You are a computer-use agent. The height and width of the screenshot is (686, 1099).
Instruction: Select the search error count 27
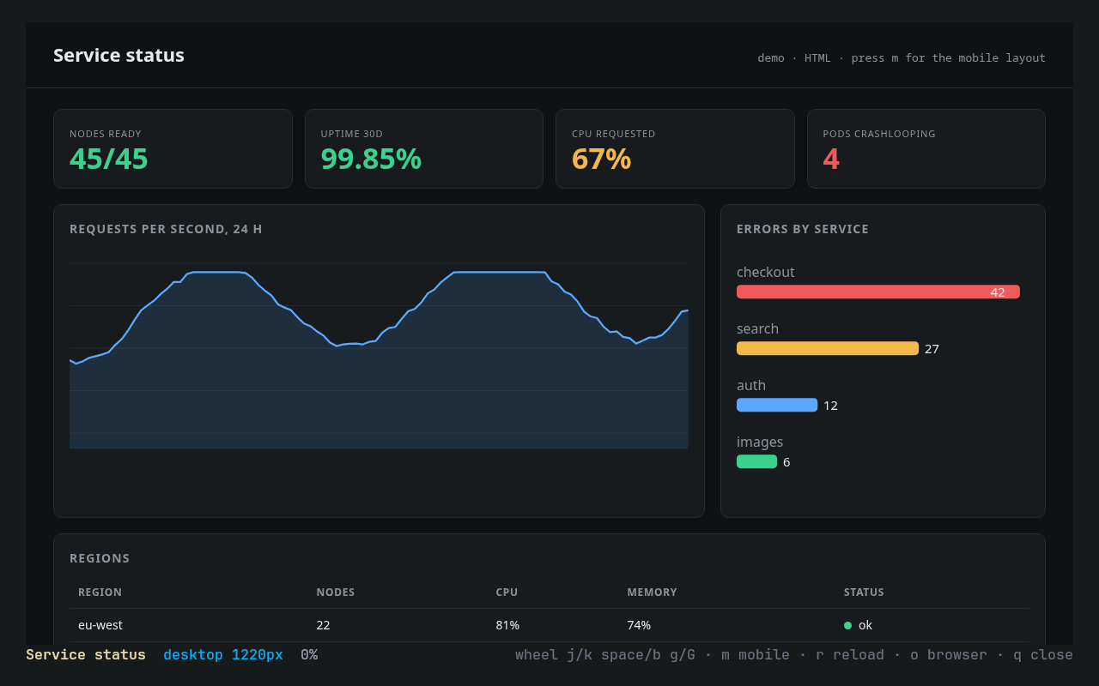[932, 349]
